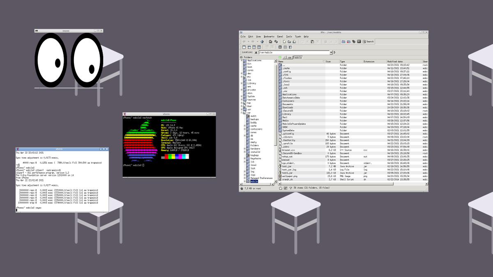Click the Go arrow beside Location field
This screenshot has height=277, width=493.
(335, 53)
